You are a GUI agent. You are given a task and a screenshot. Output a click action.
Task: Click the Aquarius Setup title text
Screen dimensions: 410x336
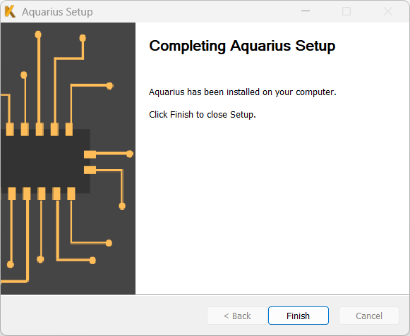(x=57, y=12)
